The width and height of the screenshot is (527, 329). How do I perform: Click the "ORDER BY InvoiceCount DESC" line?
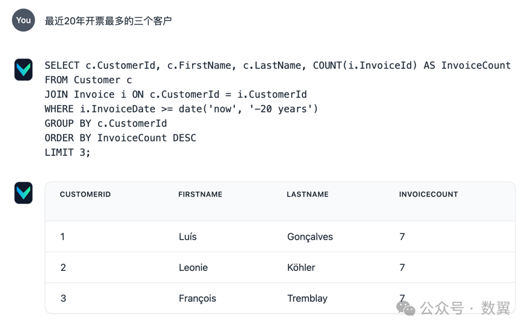coord(120,138)
